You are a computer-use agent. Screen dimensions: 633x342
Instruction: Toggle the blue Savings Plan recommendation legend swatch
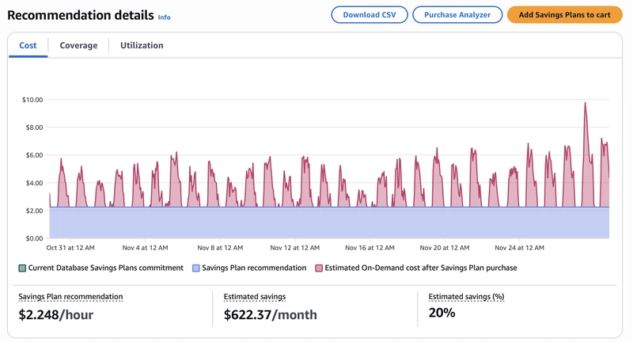coord(195,268)
